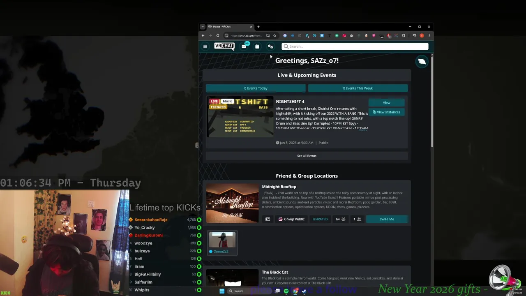Screen dimensions: 526x296
Task: Open Chrome from the taskbar
Action: (x=295, y=291)
